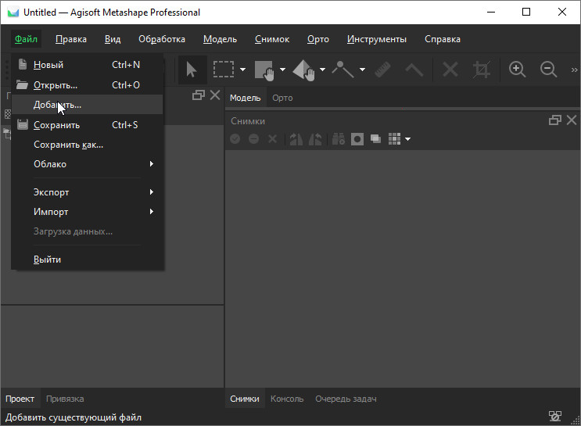This screenshot has height=426, width=581.
Task: Float the Снимки panel
Action: (x=555, y=120)
